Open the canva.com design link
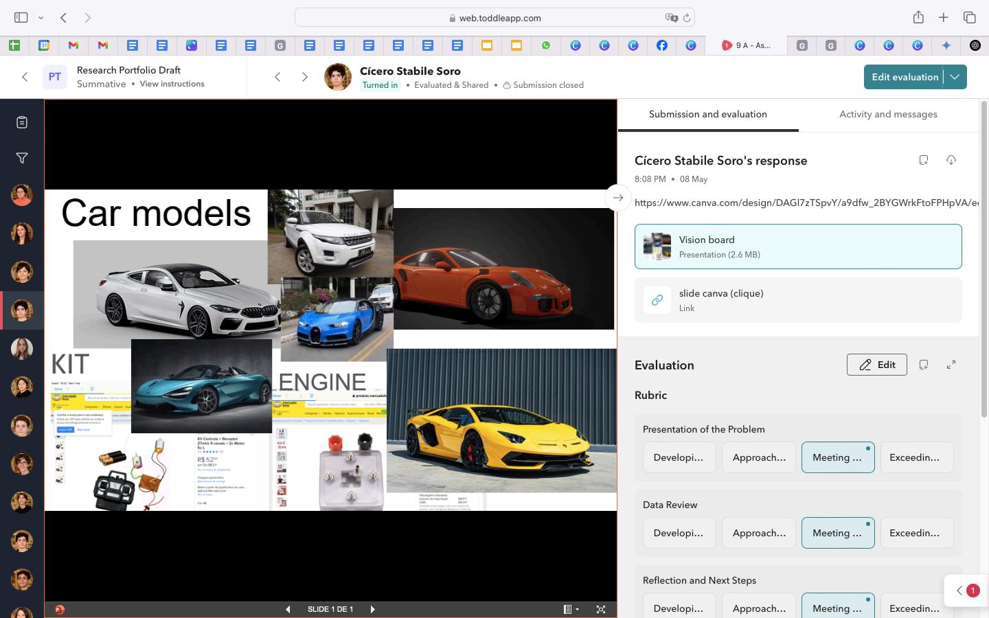 (x=806, y=203)
